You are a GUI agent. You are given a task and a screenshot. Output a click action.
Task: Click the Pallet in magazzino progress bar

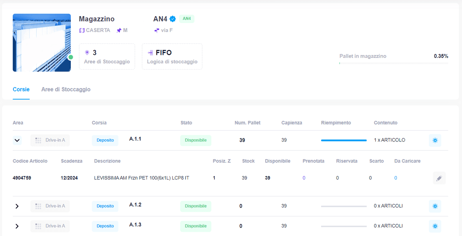click(393, 63)
